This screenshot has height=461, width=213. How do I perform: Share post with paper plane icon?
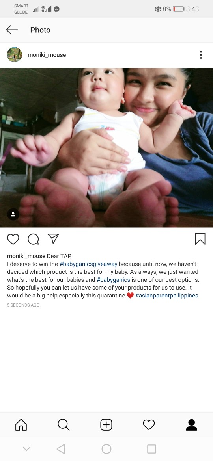pyautogui.click(x=53, y=239)
